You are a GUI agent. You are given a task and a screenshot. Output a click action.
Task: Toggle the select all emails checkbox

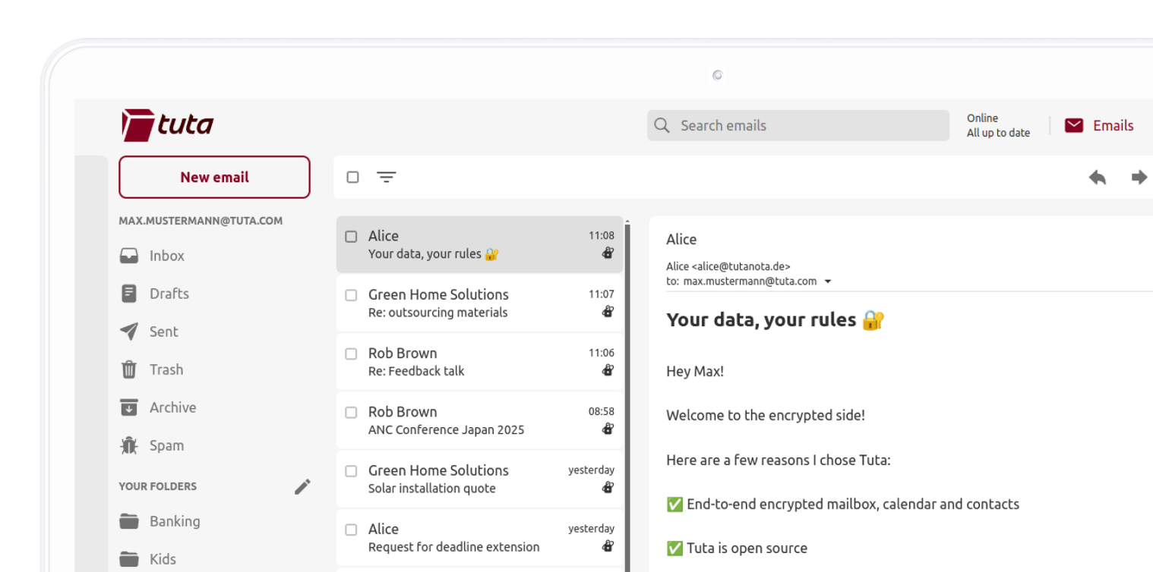tap(352, 178)
